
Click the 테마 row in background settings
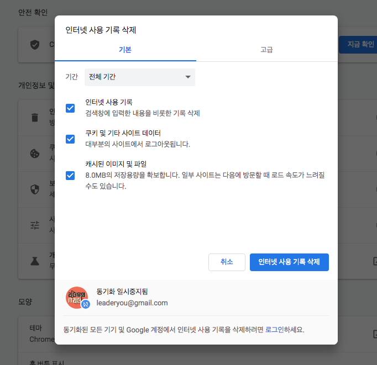click(x=36, y=334)
